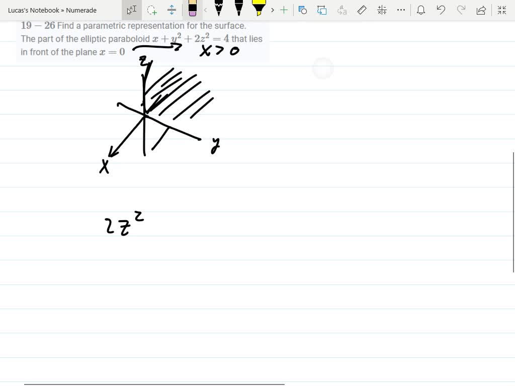Open the More options menu
The image size is (515, 386).
tap(401, 10)
